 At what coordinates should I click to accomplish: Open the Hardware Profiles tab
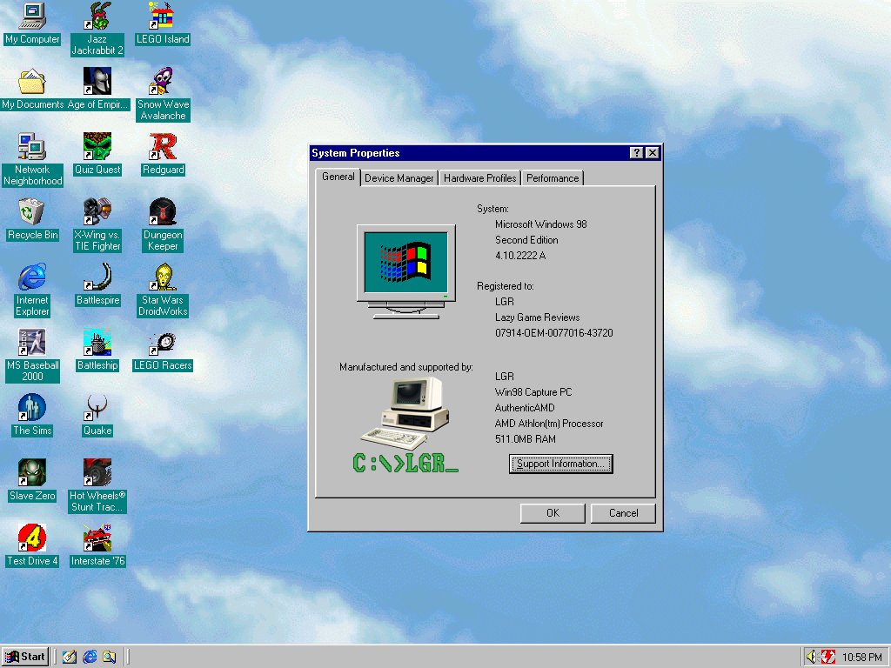point(479,178)
